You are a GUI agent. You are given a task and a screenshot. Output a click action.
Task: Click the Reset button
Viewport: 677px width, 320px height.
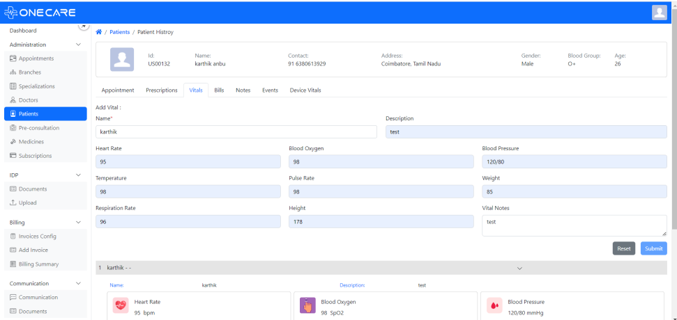[623, 248]
